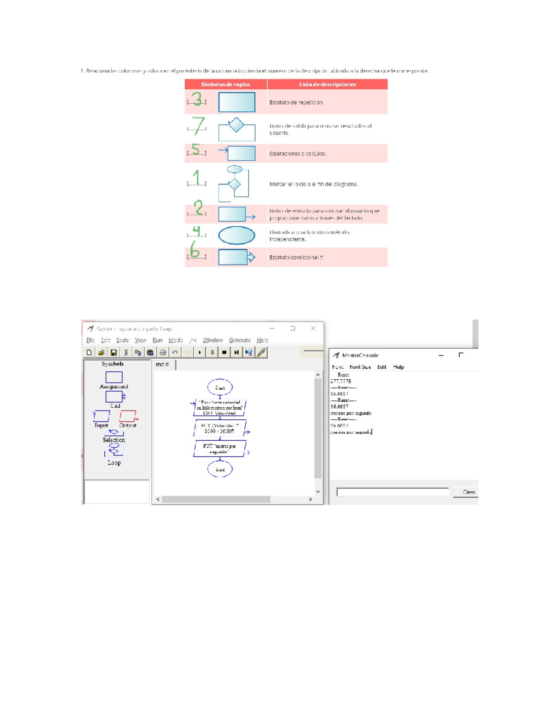
Task: Click the Print icon in the toolbar
Action: [x=163, y=353]
